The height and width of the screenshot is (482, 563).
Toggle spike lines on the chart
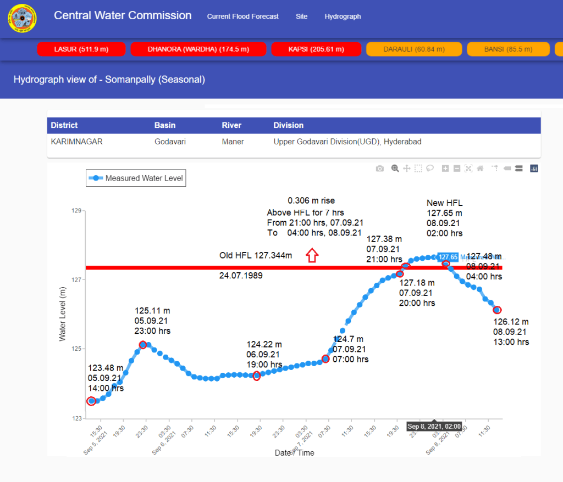pos(495,169)
